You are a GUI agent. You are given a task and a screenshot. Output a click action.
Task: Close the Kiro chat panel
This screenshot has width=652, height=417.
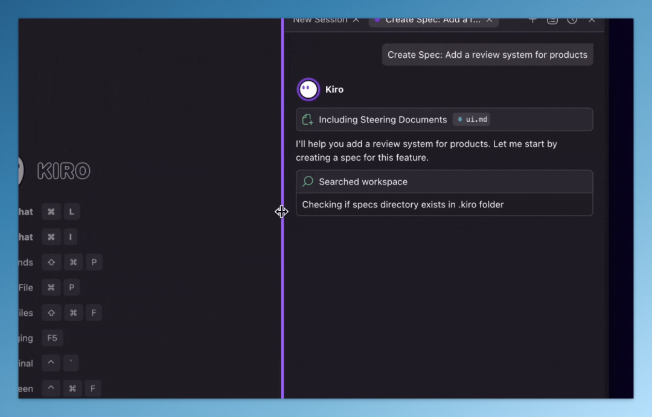(592, 20)
